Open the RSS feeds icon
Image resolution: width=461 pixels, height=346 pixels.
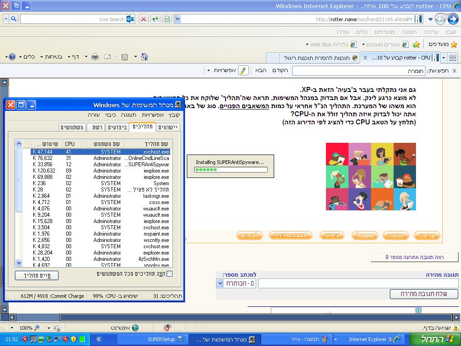point(124,57)
